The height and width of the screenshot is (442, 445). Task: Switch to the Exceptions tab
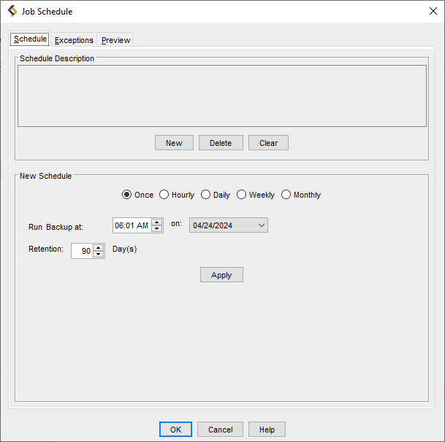pyautogui.click(x=74, y=40)
